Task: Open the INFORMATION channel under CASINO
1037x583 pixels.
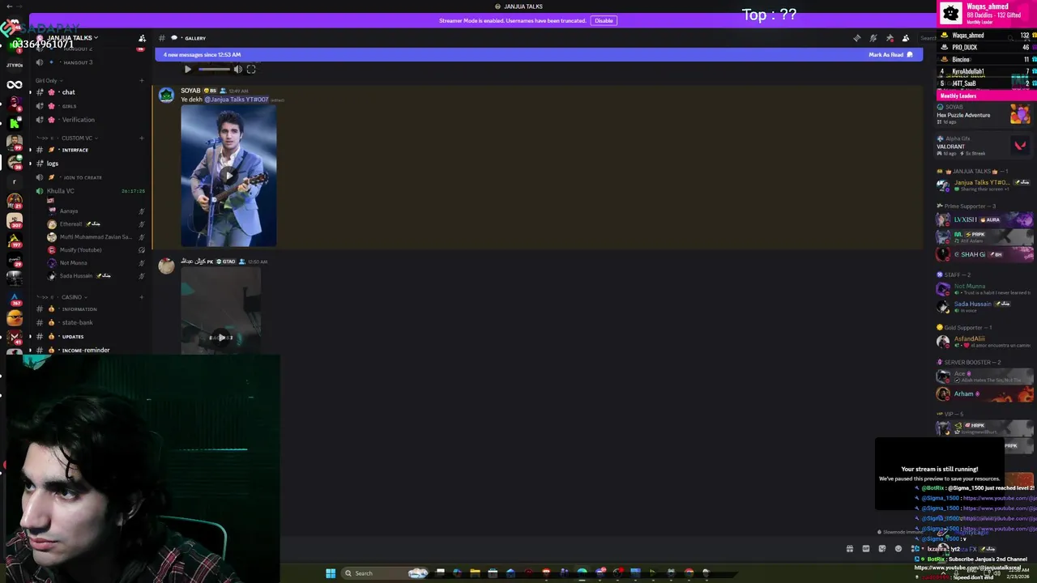Action: [79, 309]
